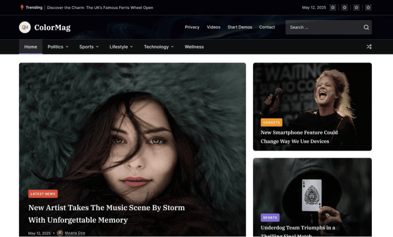Viewport: 393px width, 237px height.
Task: Click the magnifier search icon
Action: coord(366,27)
